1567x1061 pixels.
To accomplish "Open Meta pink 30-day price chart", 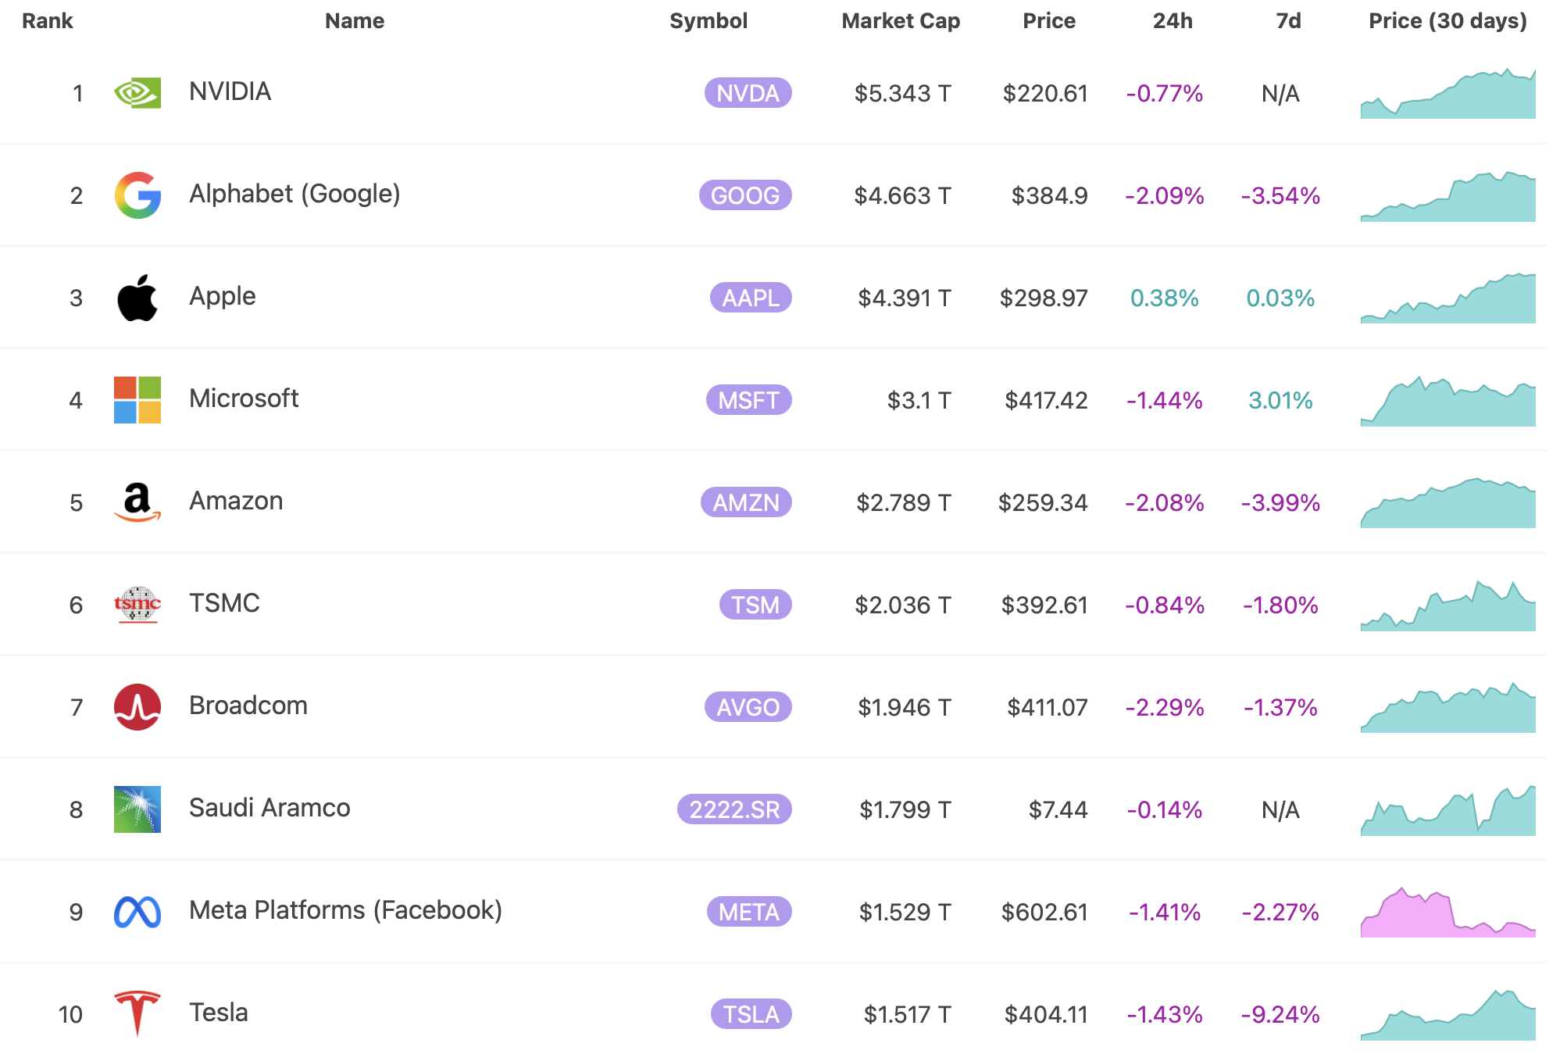I will tap(1448, 913).
